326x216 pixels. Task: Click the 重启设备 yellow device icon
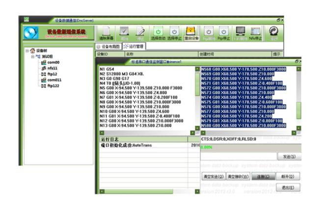[191, 31]
